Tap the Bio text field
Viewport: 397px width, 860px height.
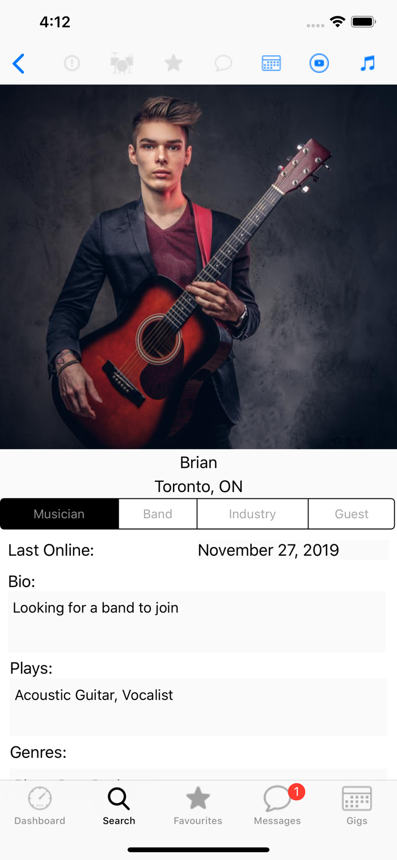[197, 622]
